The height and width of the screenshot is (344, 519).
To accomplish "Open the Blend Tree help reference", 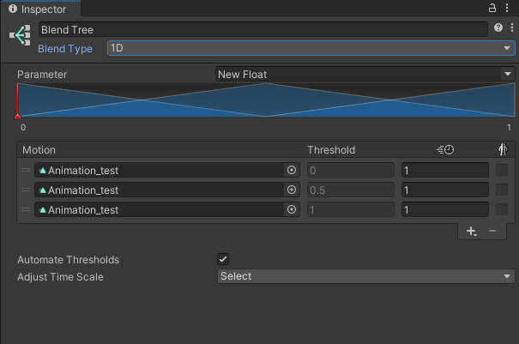I will pyautogui.click(x=498, y=27).
